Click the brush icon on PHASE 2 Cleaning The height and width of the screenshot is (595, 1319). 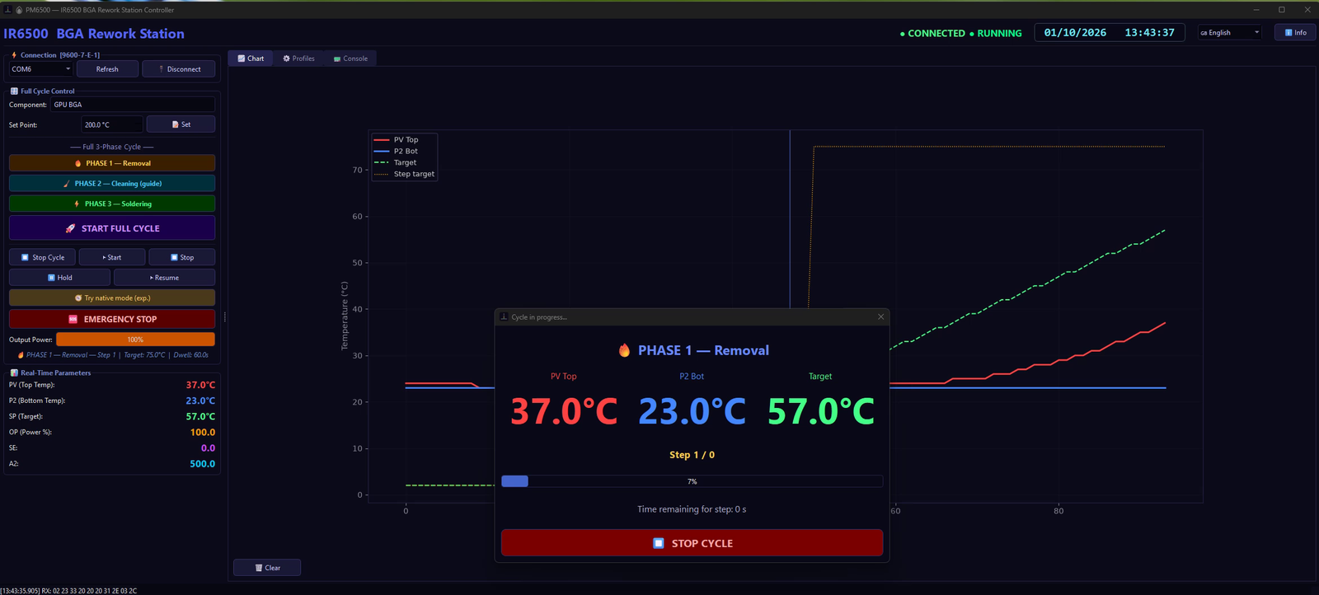point(67,184)
